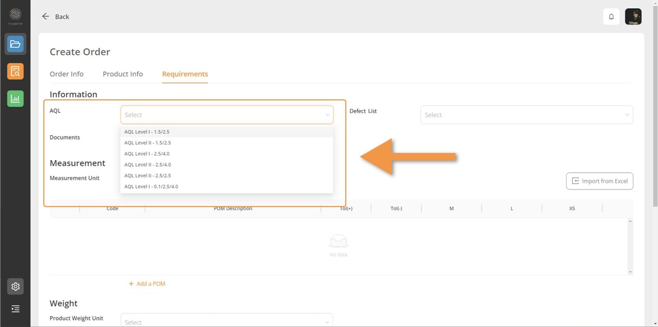The height and width of the screenshot is (327, 658).
Task: Choose AQL Level I - 0.1/2.5/4.0
Action: pyautogui.click(x=227, y=187)
